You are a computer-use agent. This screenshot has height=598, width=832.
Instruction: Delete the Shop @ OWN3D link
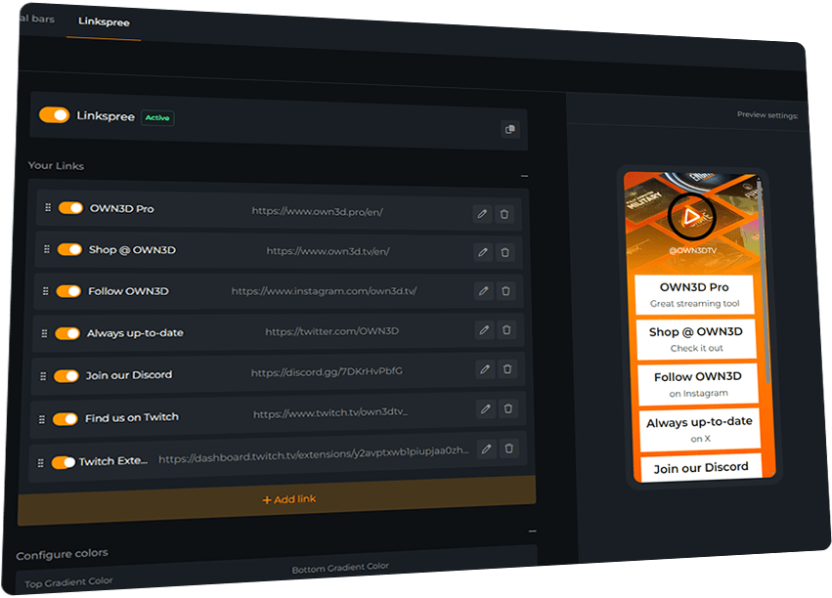(x=505, y=252)
